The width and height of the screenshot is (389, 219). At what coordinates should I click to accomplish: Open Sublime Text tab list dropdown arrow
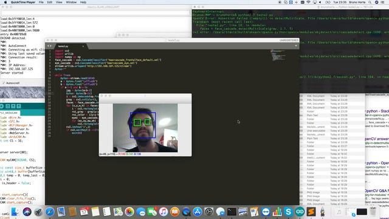[296, 46]
